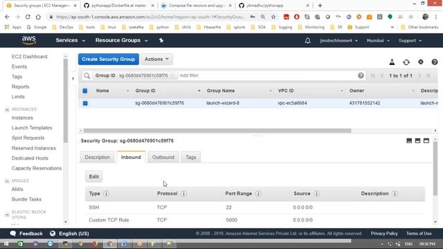Open a new browser tab
443x249 pixels.
(x=320, y=6)
